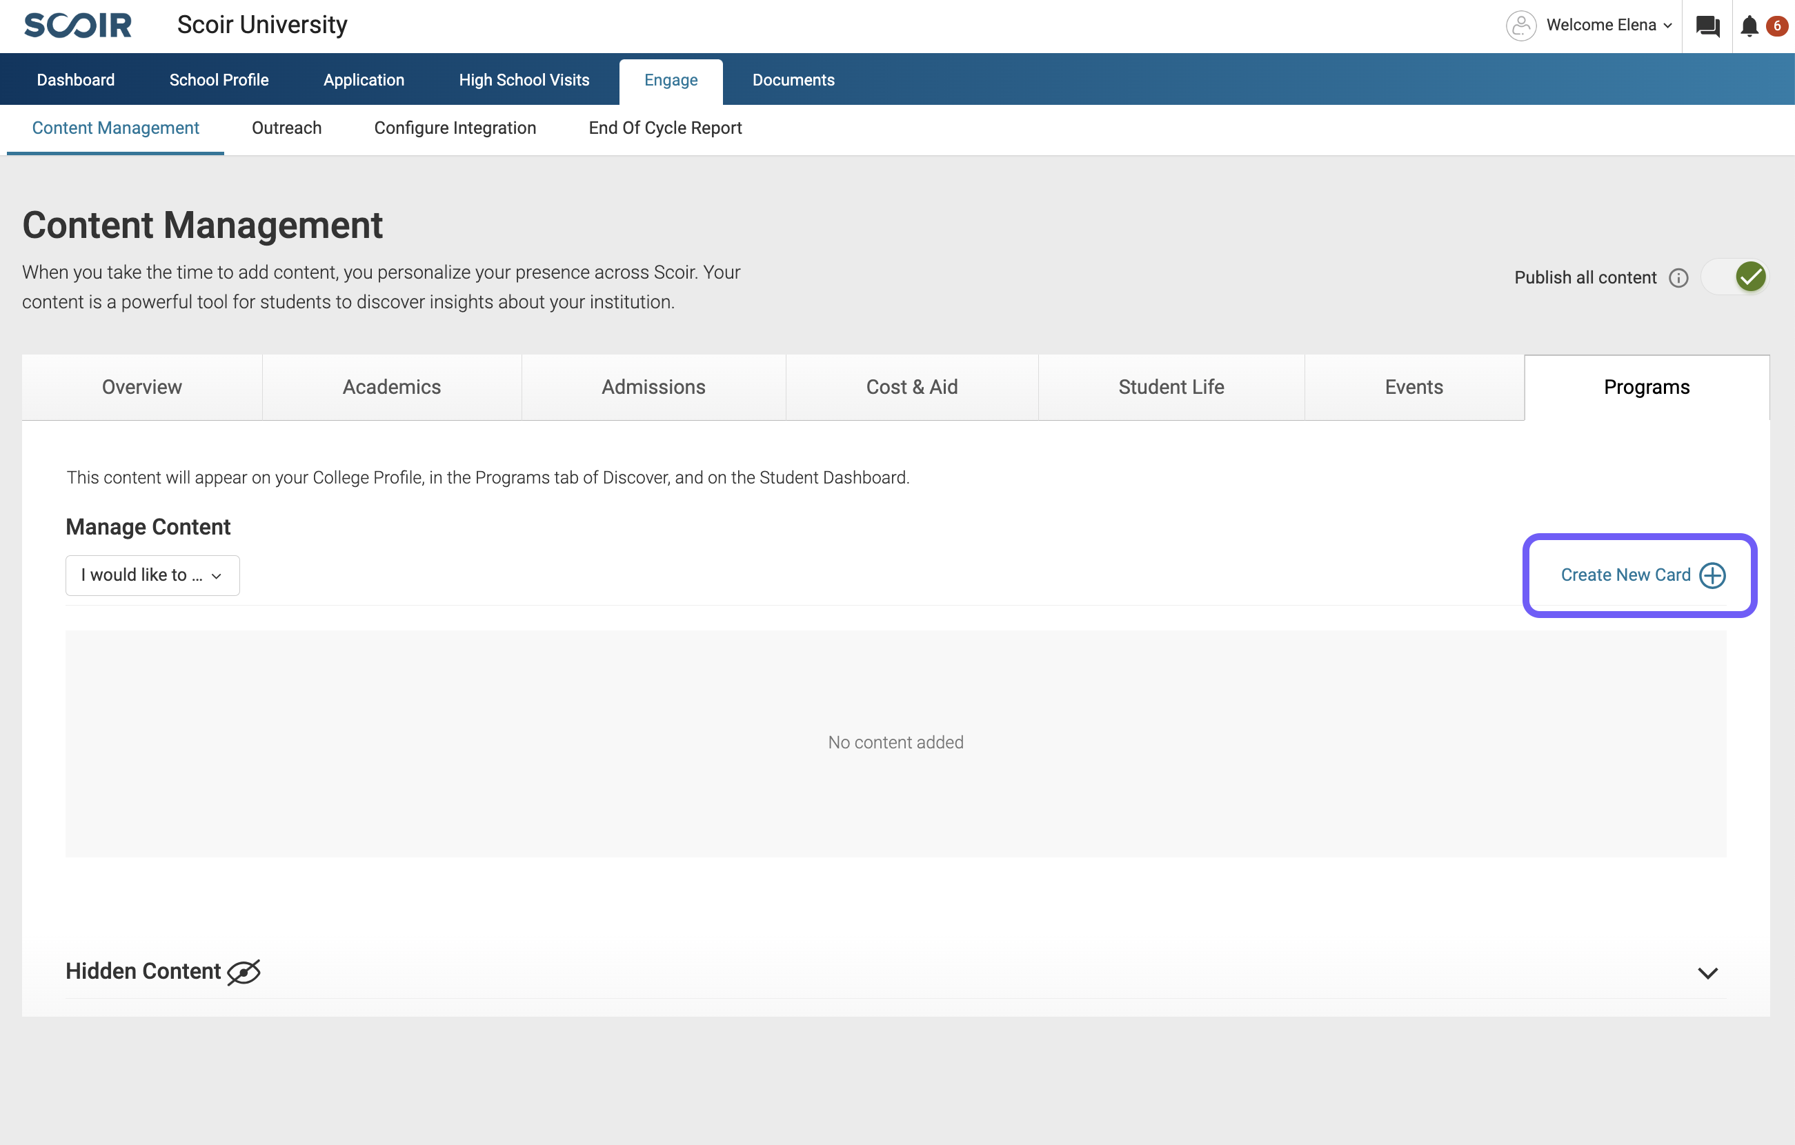Open the messages chat icon
Viewport: 1795px width, 1145px height.
point(1707,26)
